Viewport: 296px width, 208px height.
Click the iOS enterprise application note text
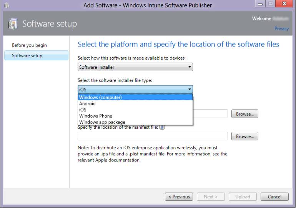point(152,154)
